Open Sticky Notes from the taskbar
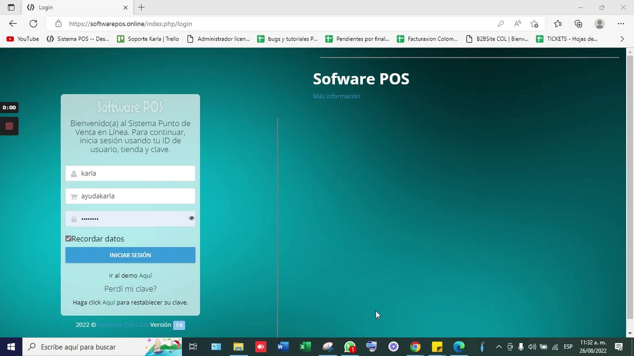Image resolution: width=634 pixels, height=356 pixels. (437, 347)
